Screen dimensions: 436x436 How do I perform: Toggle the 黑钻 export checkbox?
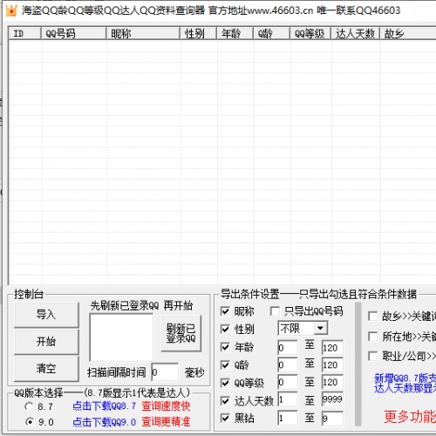pos(225,419)
